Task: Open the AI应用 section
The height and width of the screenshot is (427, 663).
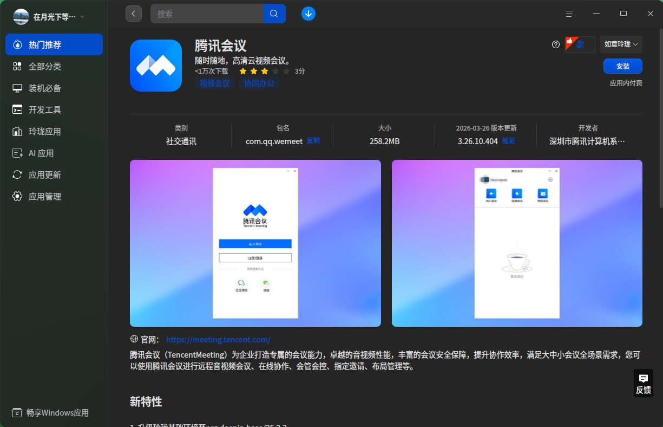Action: tap(54, 153)
